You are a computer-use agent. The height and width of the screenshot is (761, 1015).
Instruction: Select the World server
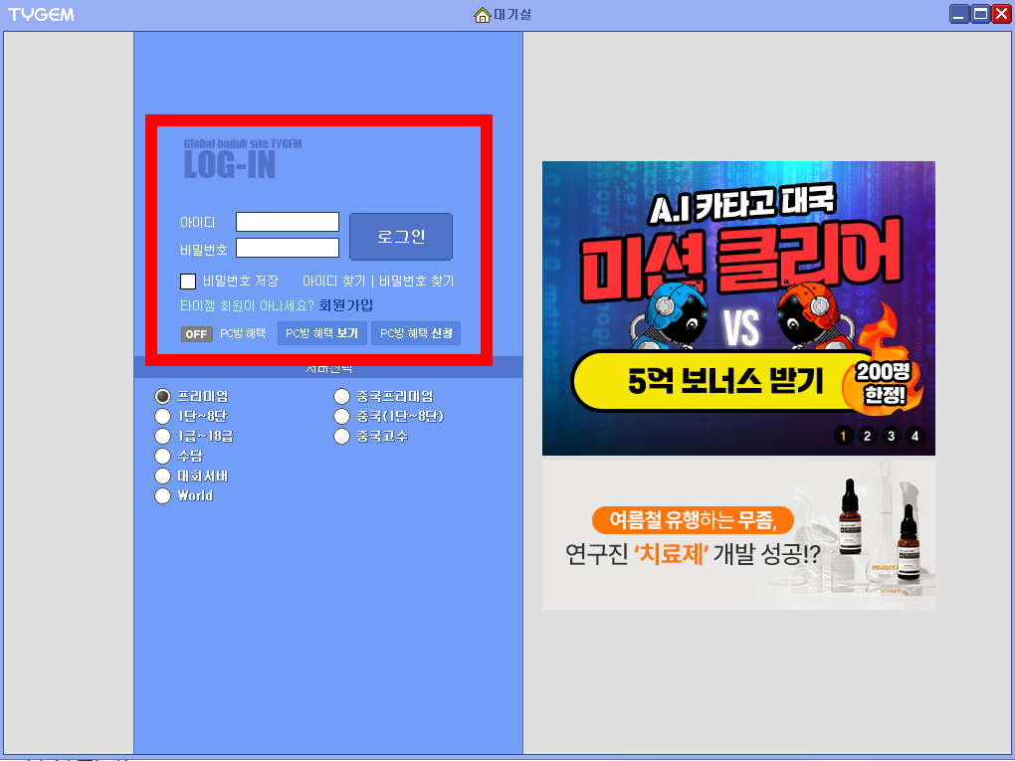(x=162, y=495)
